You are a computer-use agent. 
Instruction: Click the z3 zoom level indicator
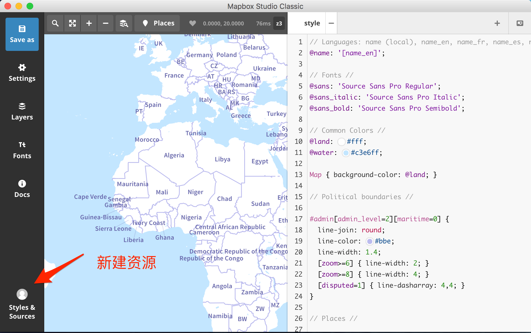[279, 24]
